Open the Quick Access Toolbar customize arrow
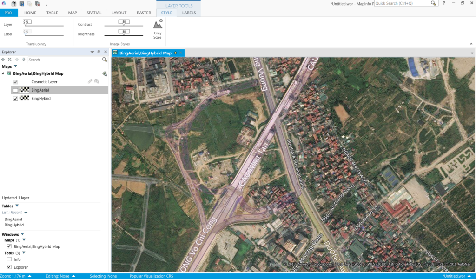 click(46, 5)
